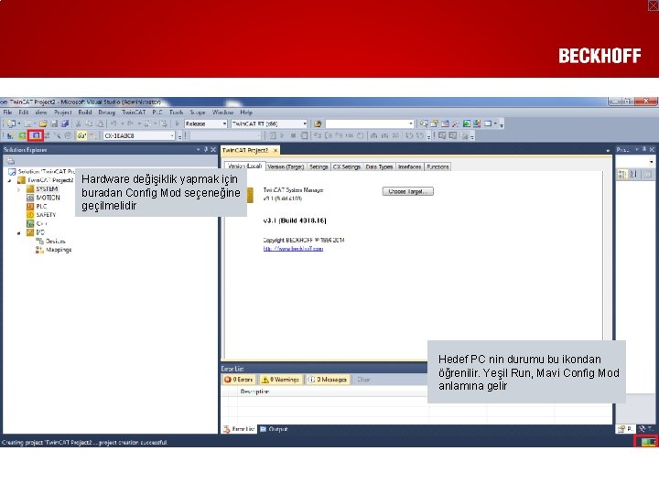Click the Toggle Free Run State icon
The height and width of the screenshot is (494, 659).
click(x=68, y=135)
